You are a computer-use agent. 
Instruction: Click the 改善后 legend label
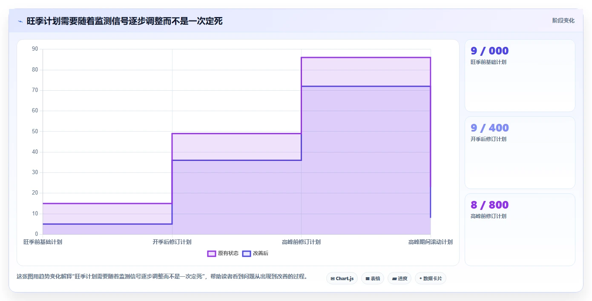pyautogui.click(x=261, y=253)
